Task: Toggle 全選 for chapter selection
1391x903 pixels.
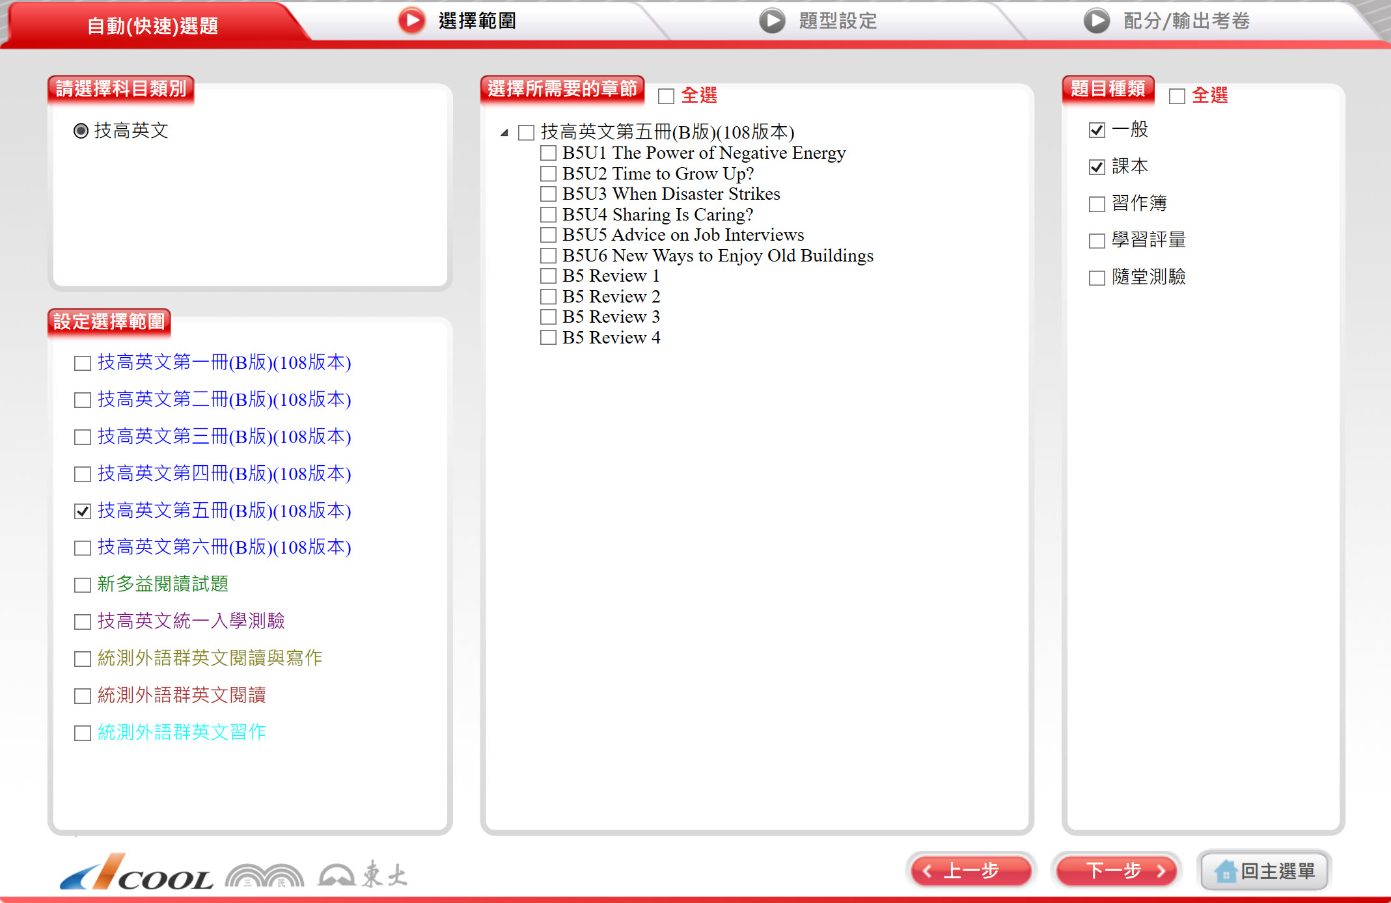Action: coord(666,96)
